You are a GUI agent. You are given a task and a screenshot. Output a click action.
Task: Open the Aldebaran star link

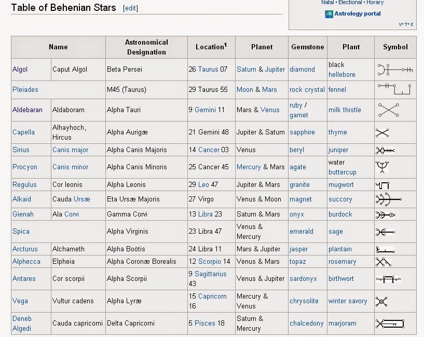tap(28, 110)
